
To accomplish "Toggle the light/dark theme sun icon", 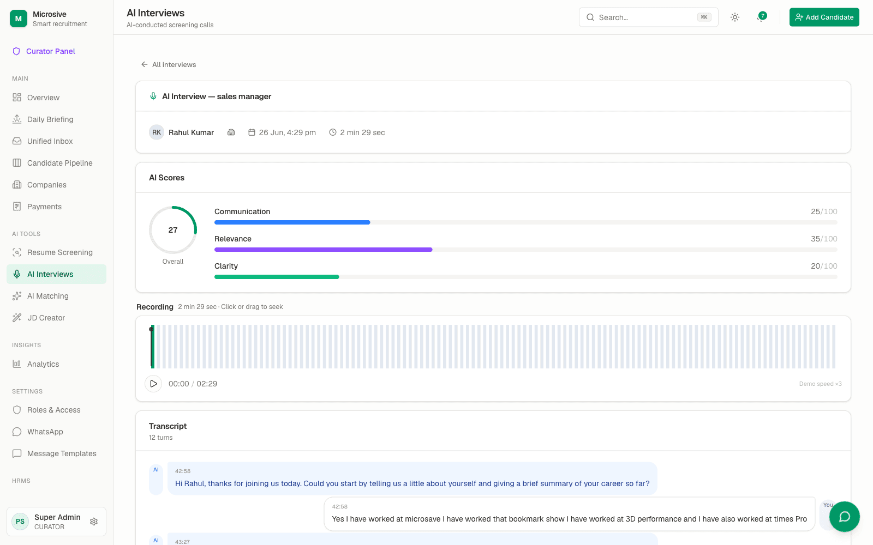I will (735, 17).
